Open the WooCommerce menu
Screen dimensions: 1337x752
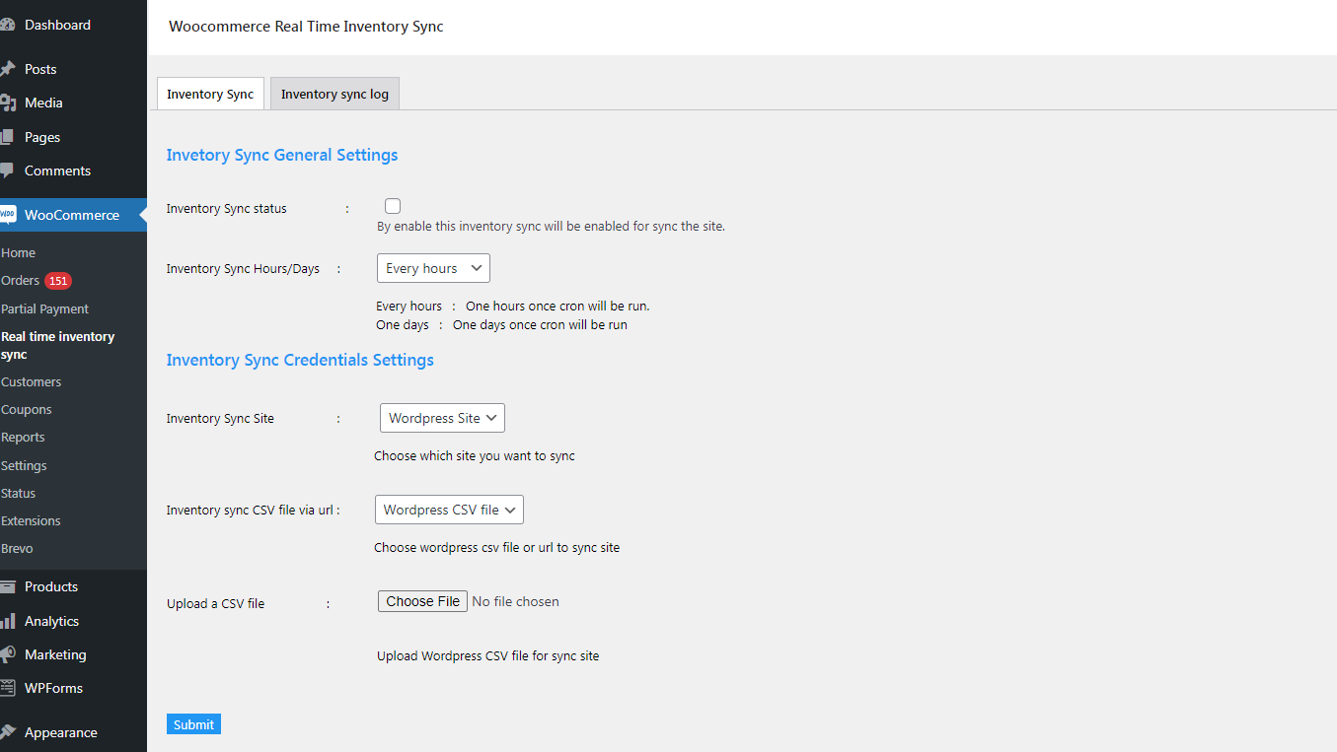(x=73, y=215)
